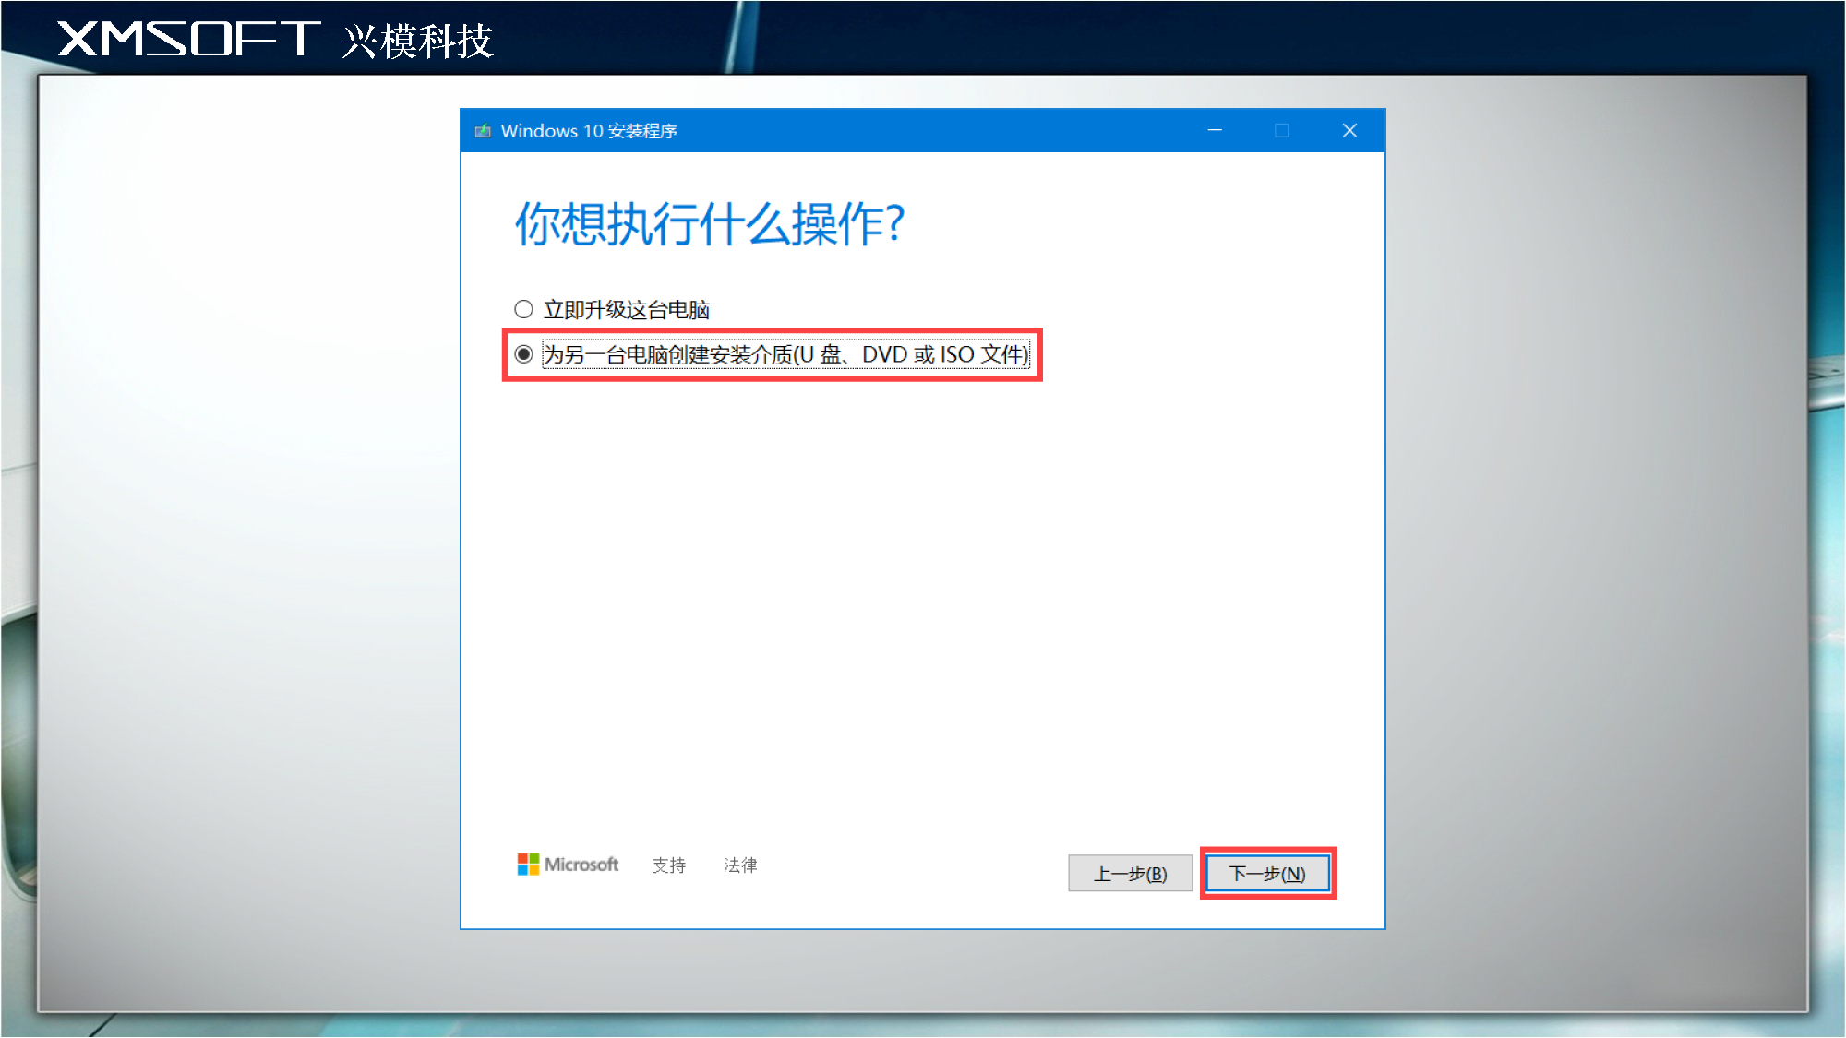Viewport: 1846px width, 1038px height.
Task: Close the Windows 10 安装程序 dialog
Action: (x=1349, y=131)
